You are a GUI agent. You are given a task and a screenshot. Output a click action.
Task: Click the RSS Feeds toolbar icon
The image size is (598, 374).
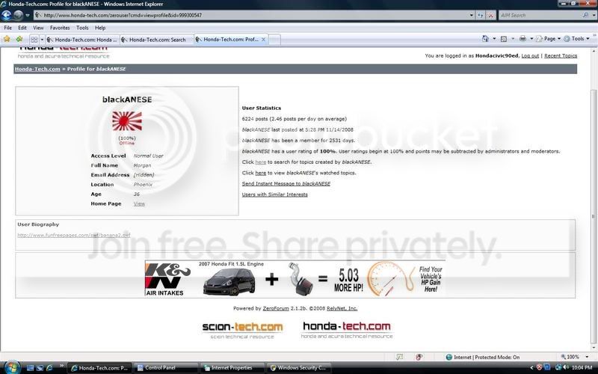[503, 39]
